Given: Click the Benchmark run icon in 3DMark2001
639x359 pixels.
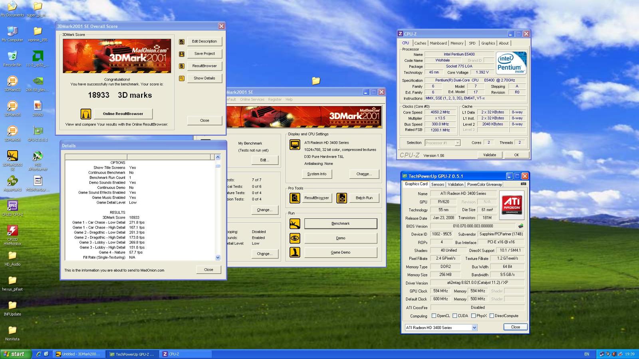Looking at the screenshot, I should pyautogui.click(x=295, y=224).
